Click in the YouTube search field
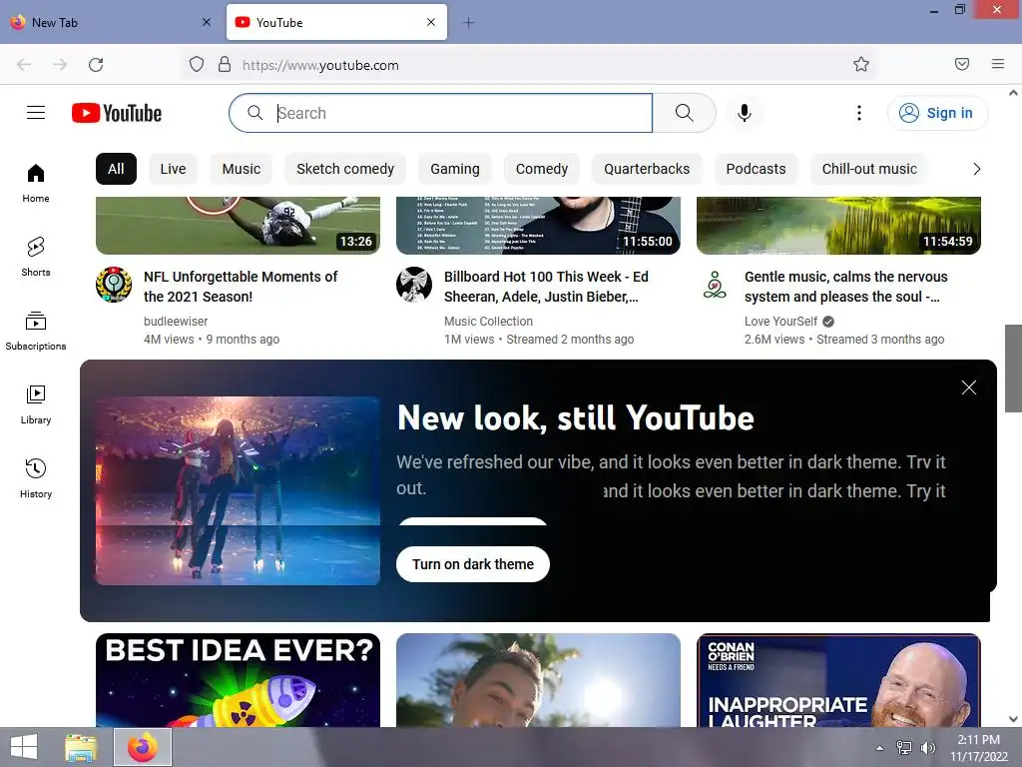 pyautogui.click(x=441, y=113)
